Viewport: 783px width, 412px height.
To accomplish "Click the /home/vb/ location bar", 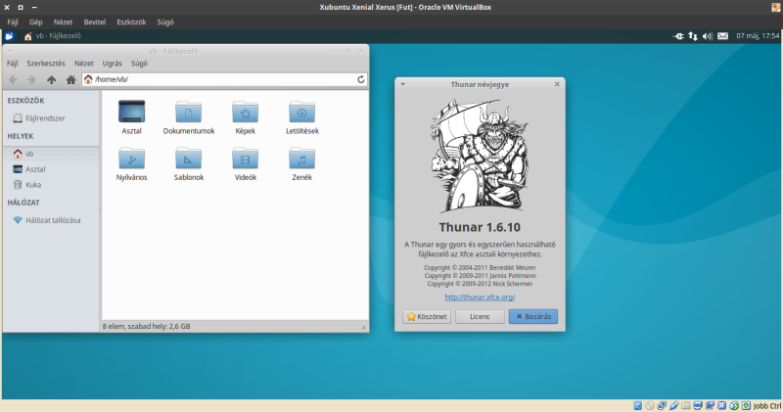I will tap(225, 79).
